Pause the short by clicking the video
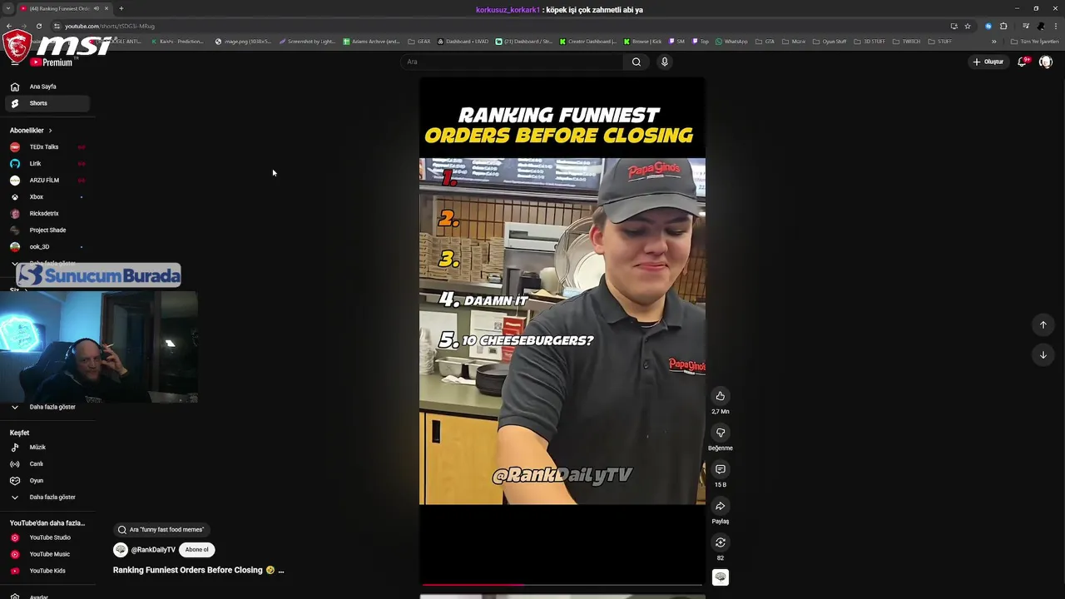This screenshot has width=1065, height=599. tap(562, 331)
